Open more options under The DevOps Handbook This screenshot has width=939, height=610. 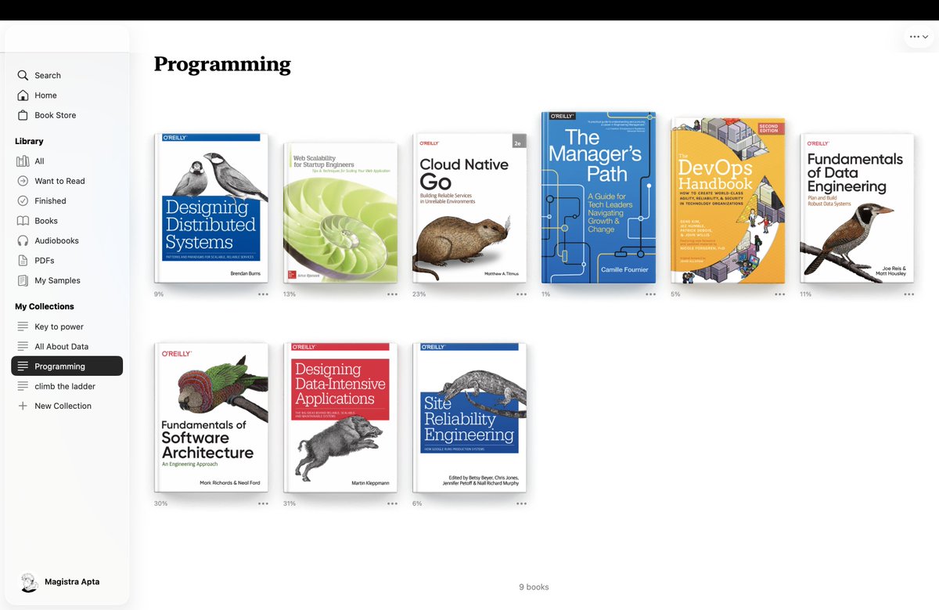pos(779,294)
